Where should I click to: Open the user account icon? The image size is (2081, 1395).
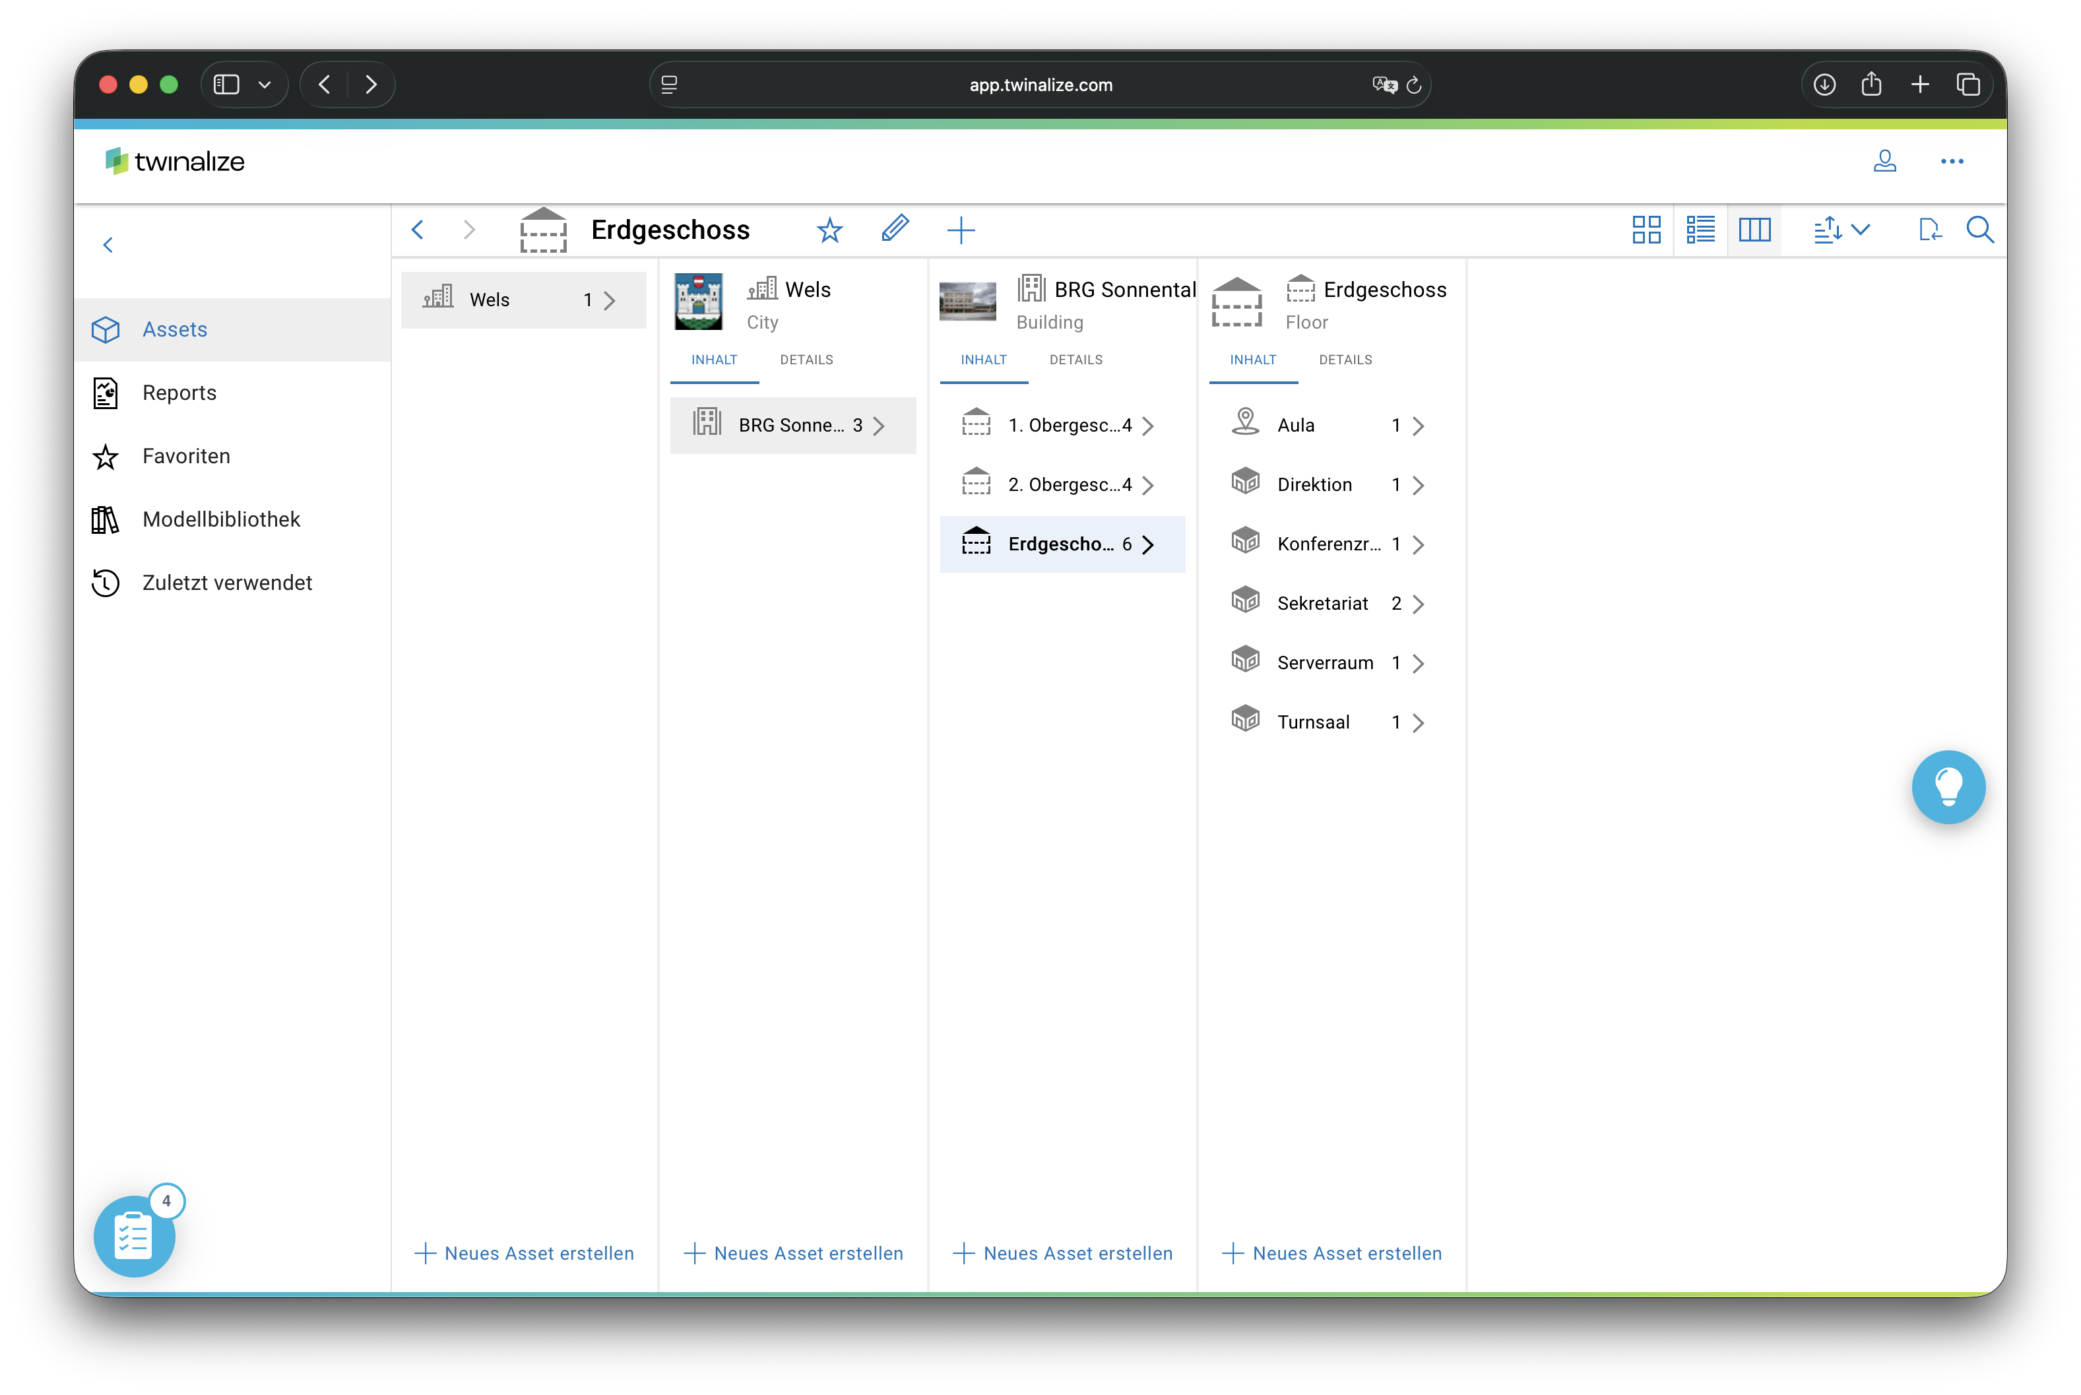point(1884,161)
